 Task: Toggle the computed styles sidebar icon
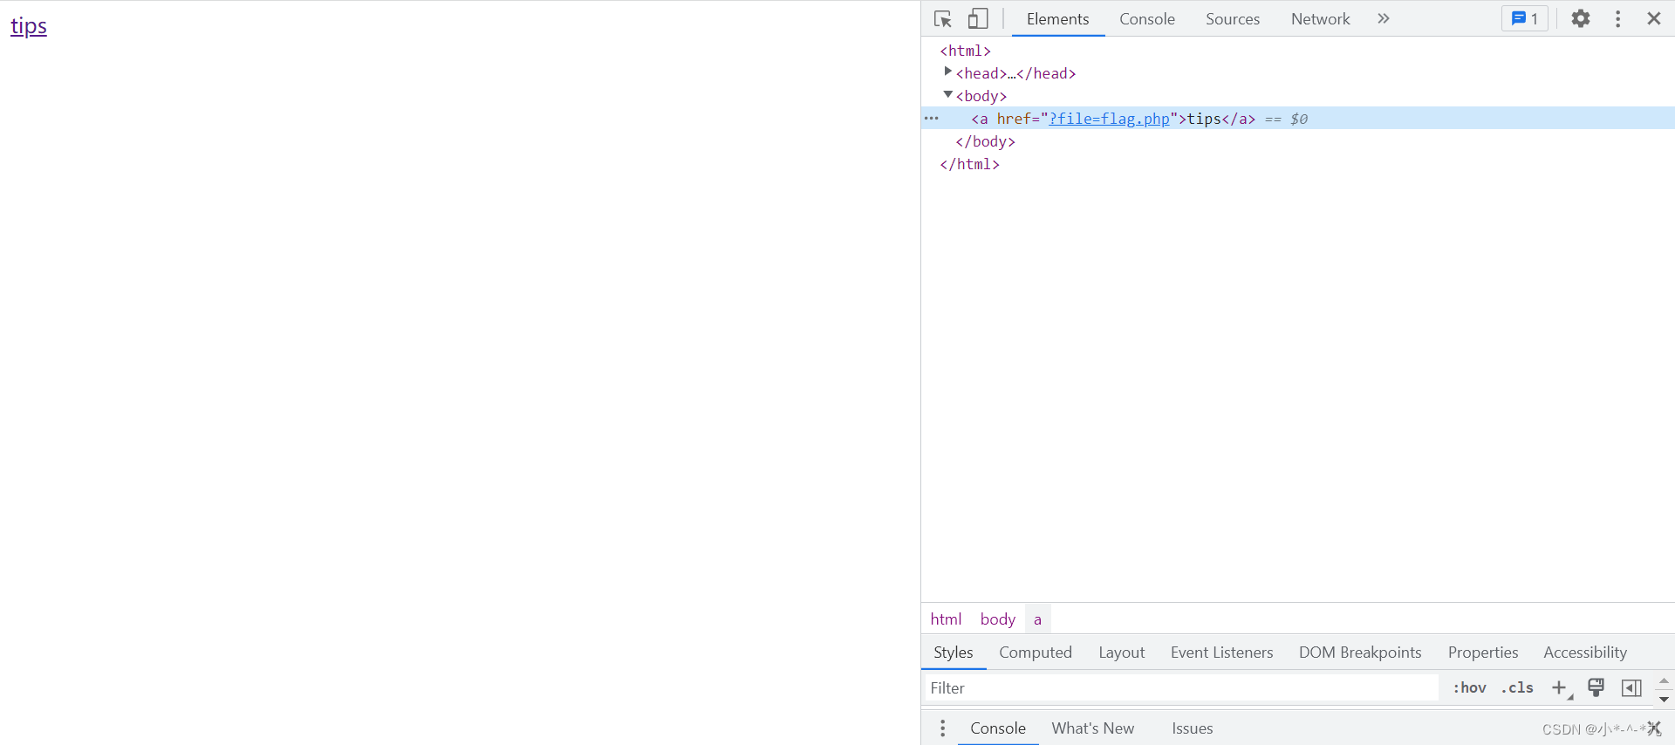point(1631,688)
